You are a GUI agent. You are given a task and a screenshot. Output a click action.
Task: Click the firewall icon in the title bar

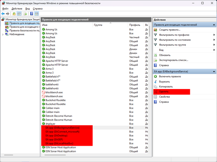coord(3,3)
